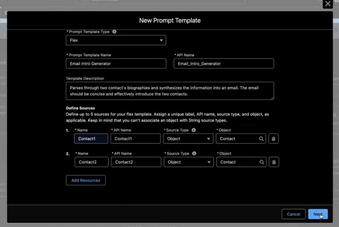The width and height of the screenshot is (339, 227).
Task: Expand Source Type dropdown for Contact2
Action: [x=188, y=162]
